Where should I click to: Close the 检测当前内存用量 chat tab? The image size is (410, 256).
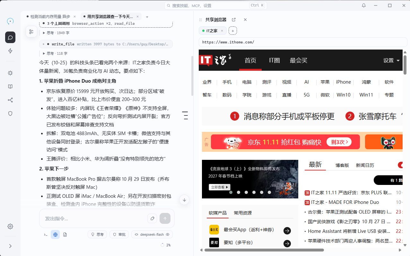74,16
